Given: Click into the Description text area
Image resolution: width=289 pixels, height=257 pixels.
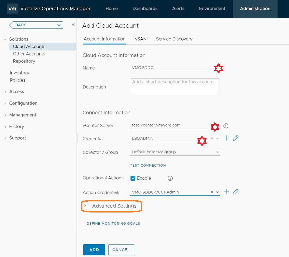Looking at the screenshot, I should (x=175, y=87).
